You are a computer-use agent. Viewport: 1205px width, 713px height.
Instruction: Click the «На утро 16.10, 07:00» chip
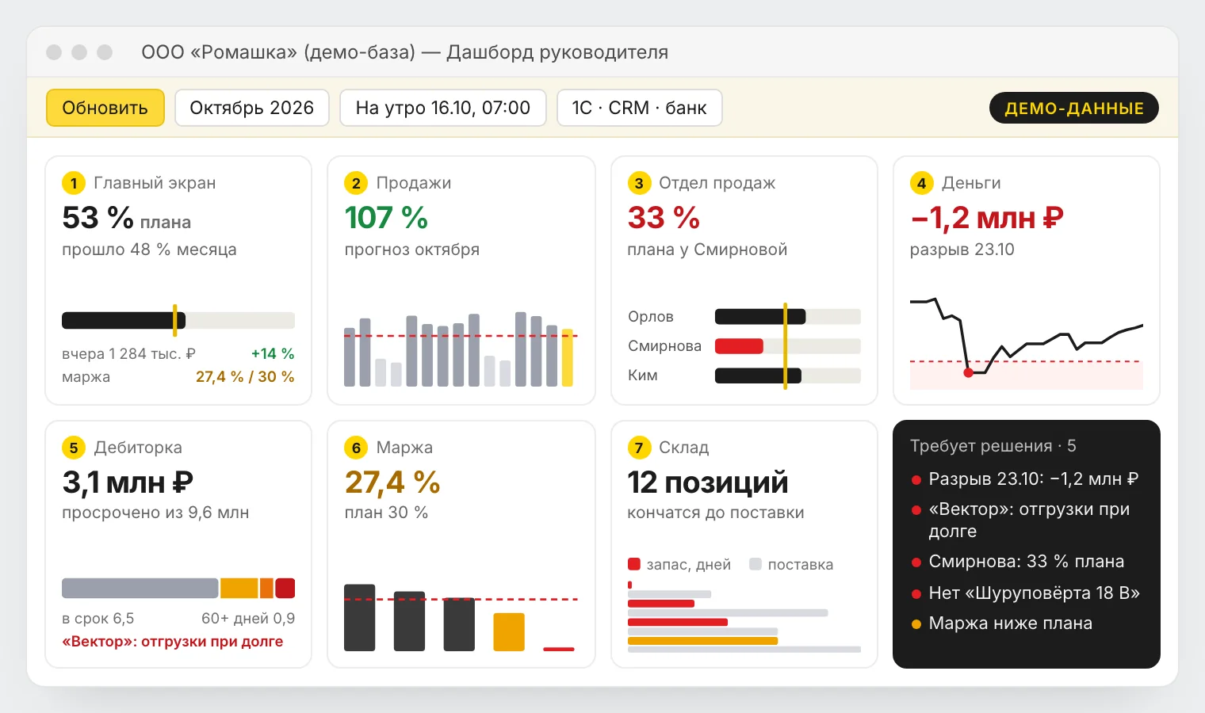443,108
